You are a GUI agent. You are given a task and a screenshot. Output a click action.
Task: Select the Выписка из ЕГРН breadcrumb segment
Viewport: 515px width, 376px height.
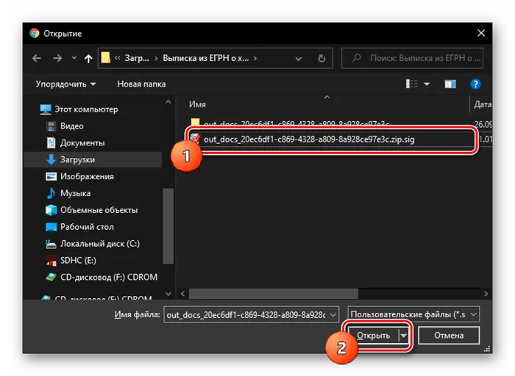tap(205, 58)
